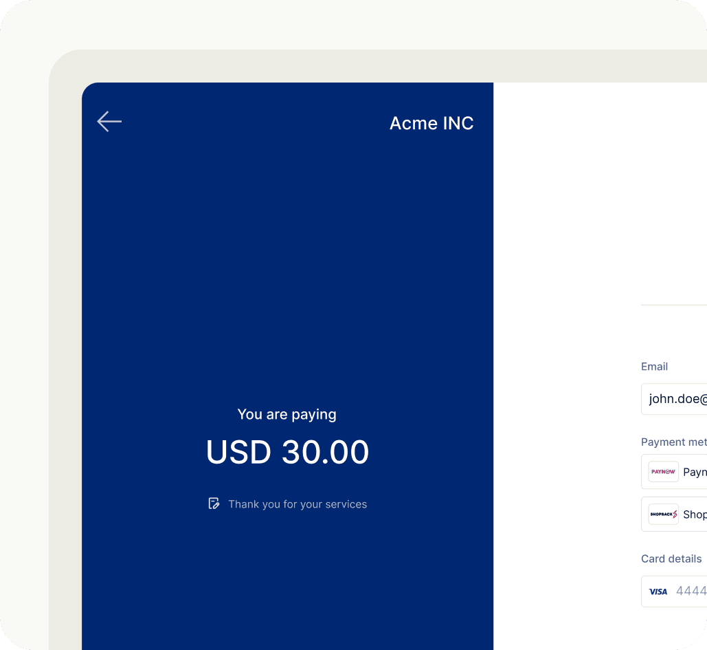Click the Acme INC merchant name
Viewport: 707px width, 650px height.
431,123
